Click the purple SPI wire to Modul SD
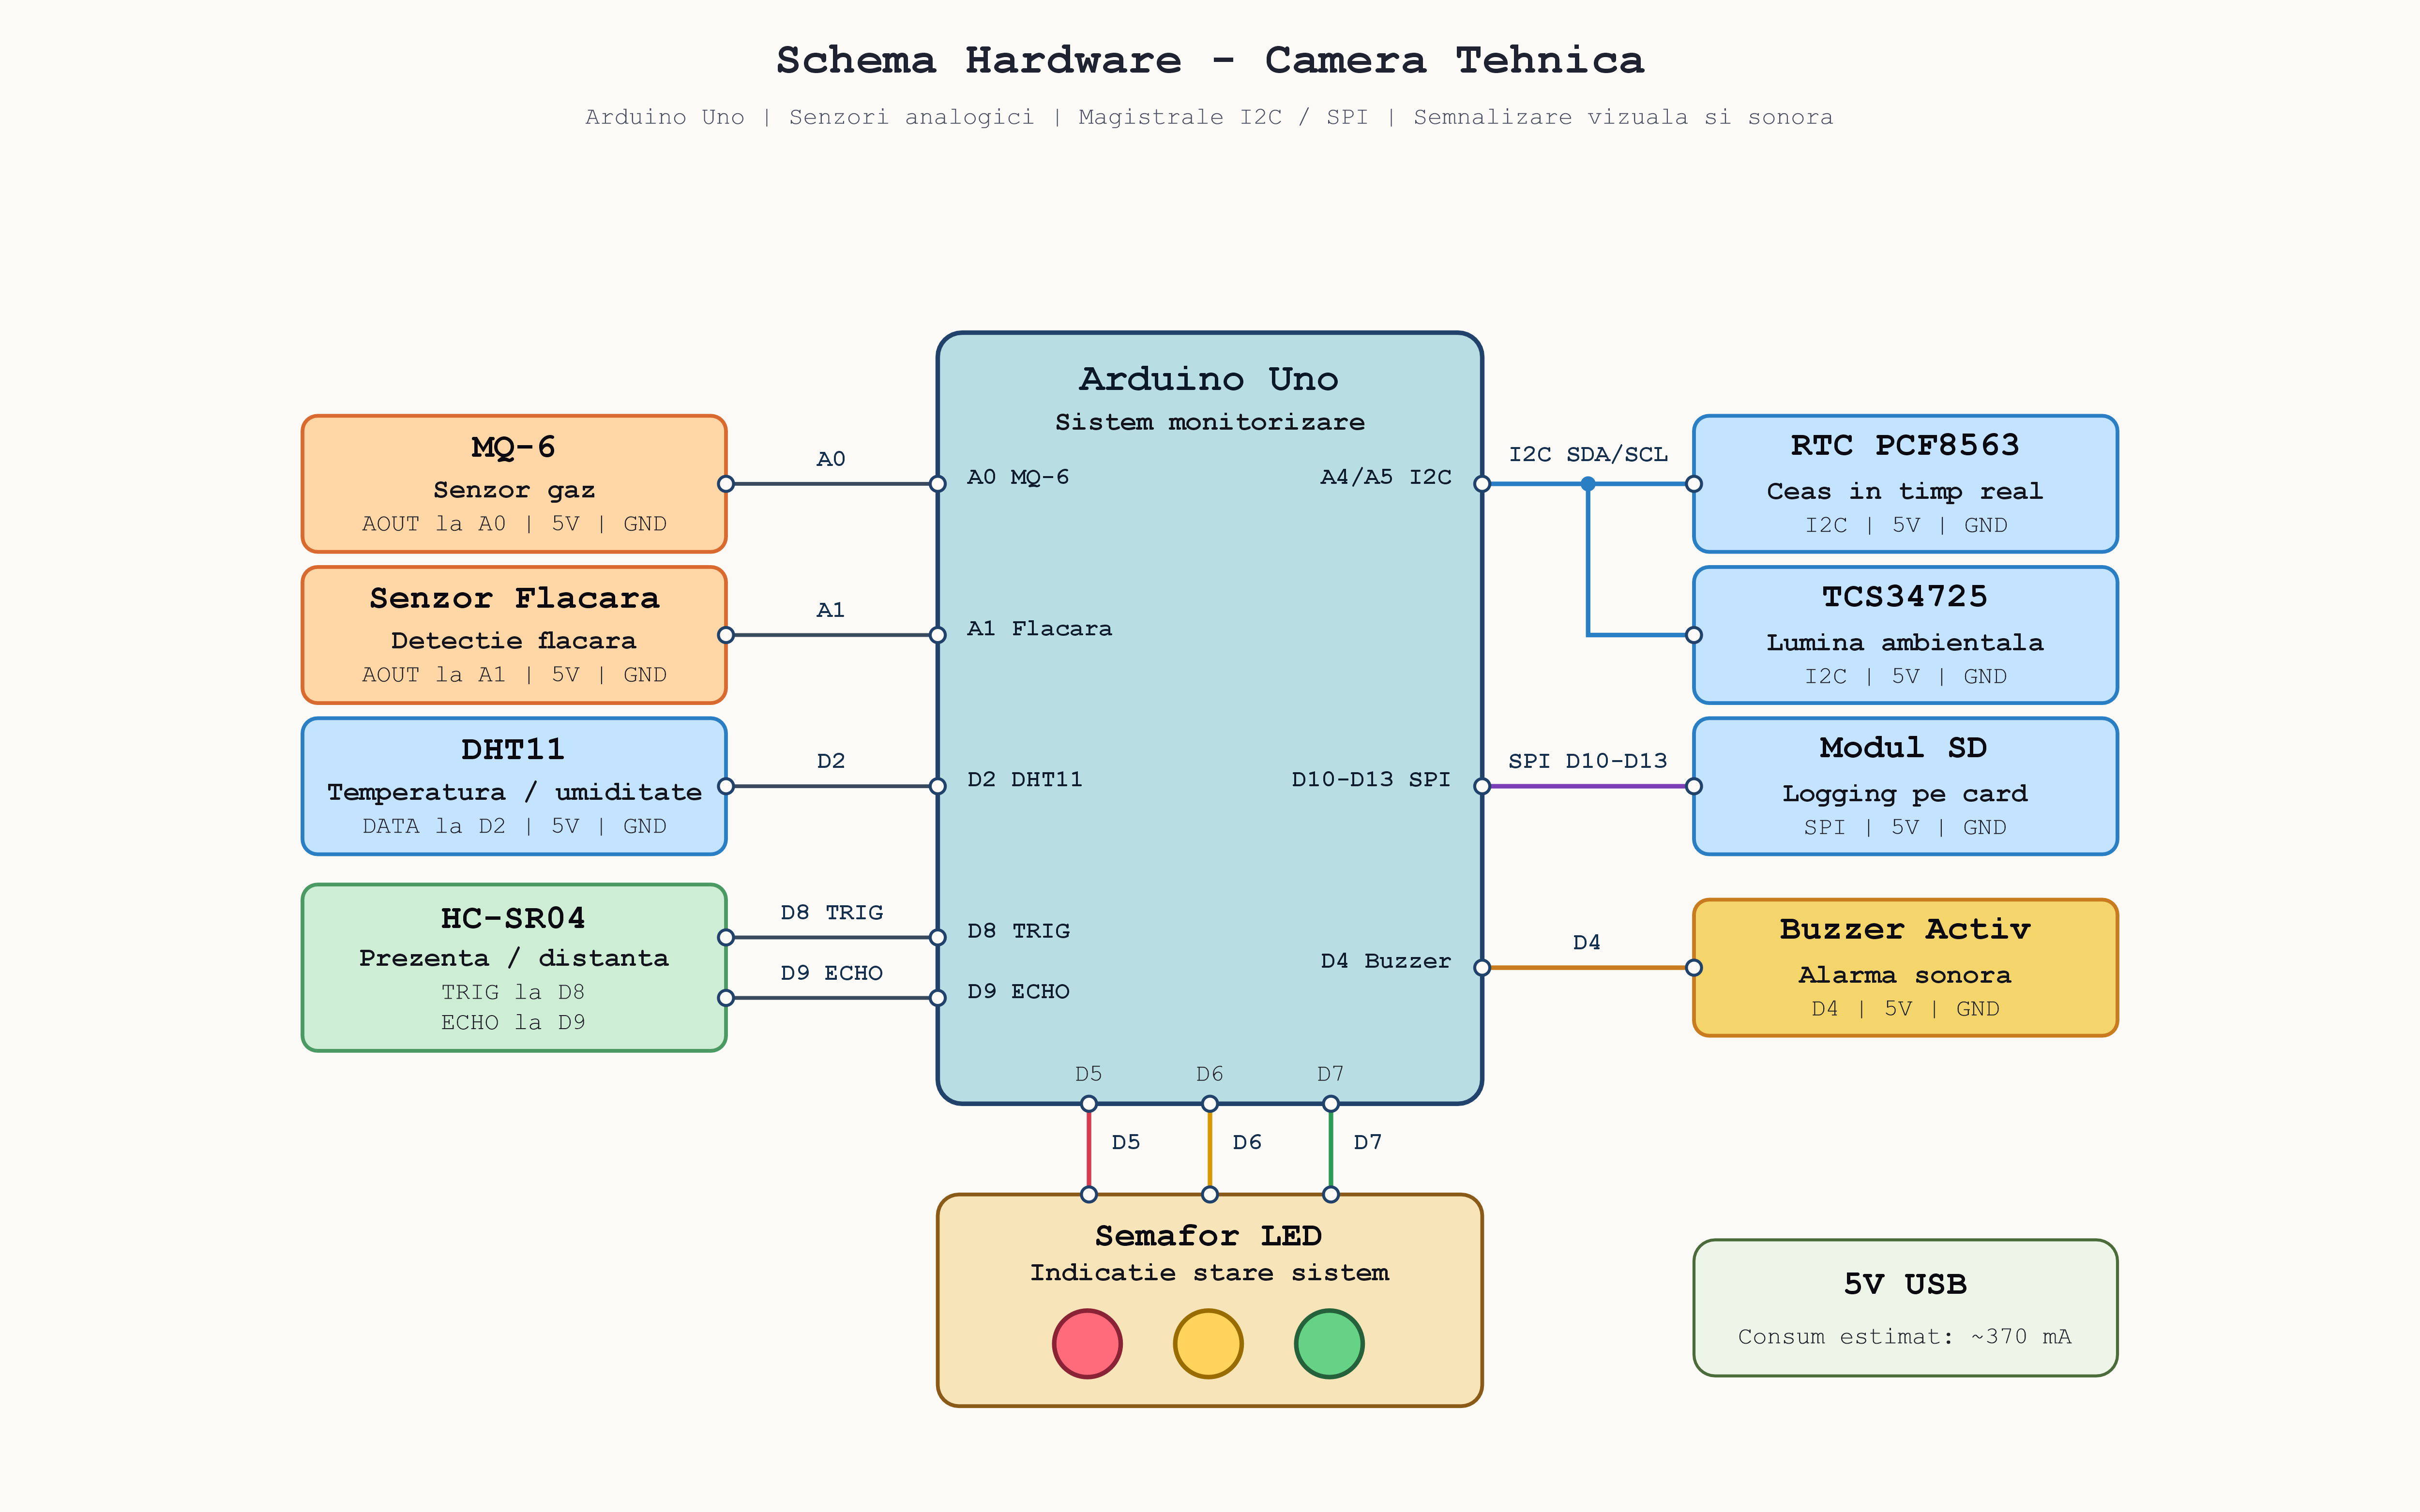Image resolution: width=2420 pixels, height=1512 pixels. 1588,786
